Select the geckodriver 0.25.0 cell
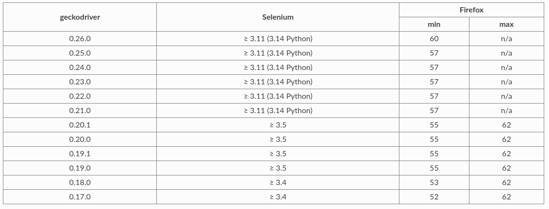This screenshot has width=549, height=209. point(80,53)
